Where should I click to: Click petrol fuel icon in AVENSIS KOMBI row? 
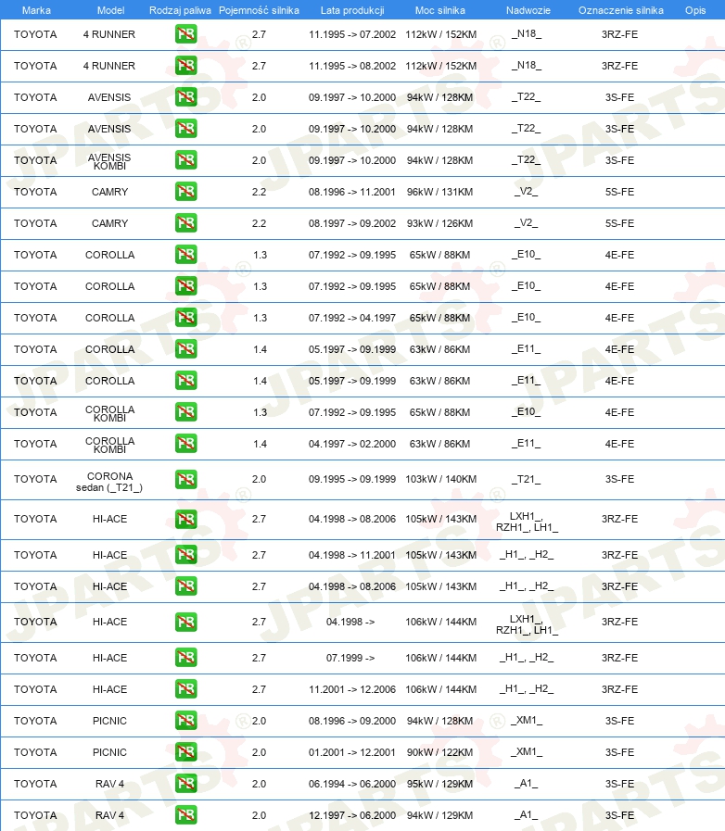click(185, 160)
